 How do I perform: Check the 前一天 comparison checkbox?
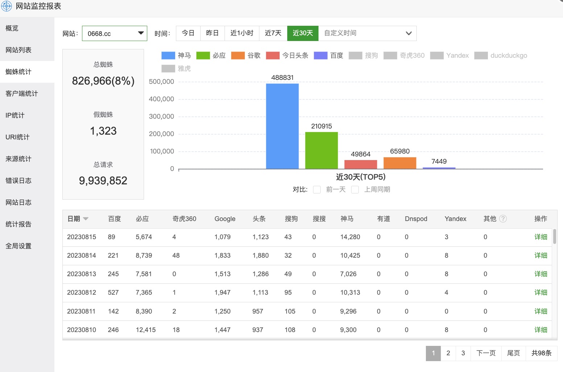(317, 190)
